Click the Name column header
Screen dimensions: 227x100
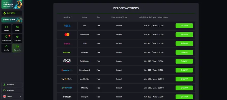(84, 17)
